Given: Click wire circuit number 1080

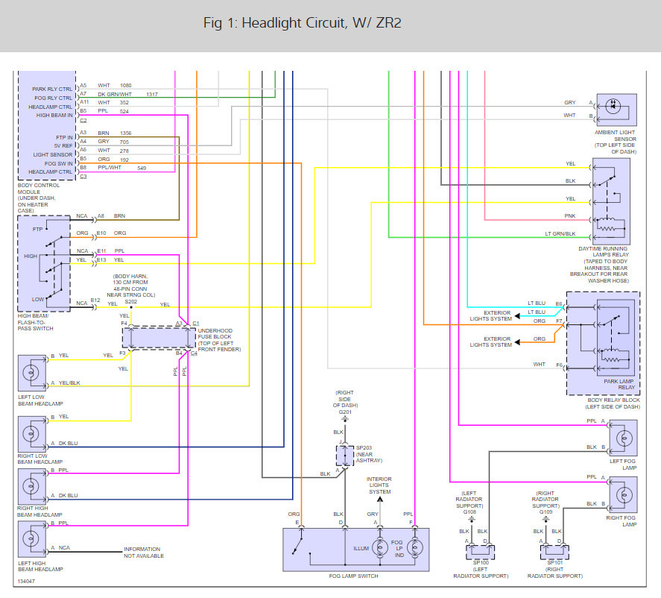Looking at the screenshot, I should [126, 86].
